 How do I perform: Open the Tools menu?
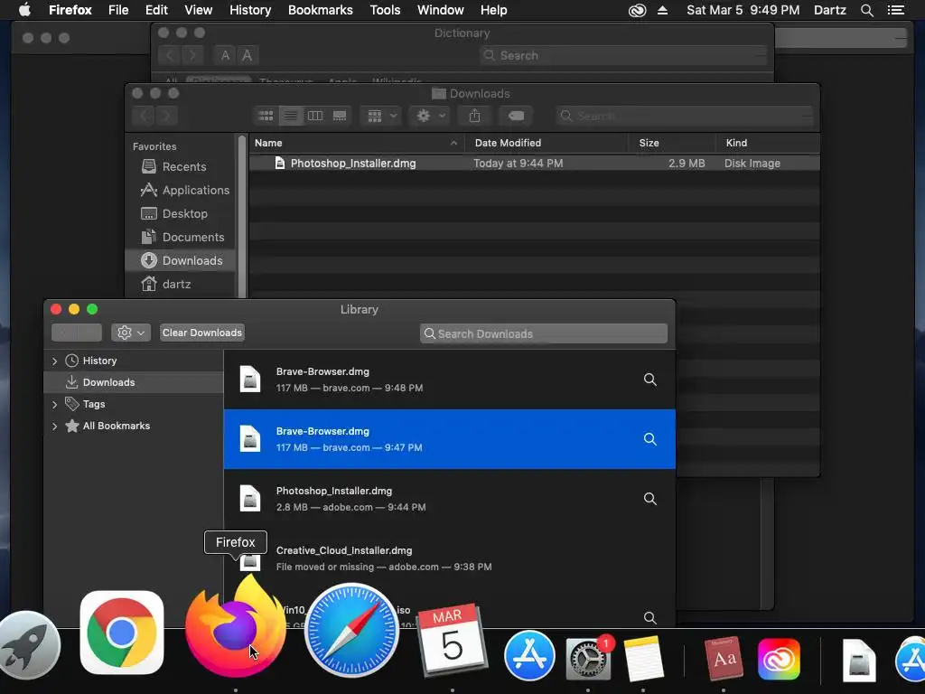385,10
